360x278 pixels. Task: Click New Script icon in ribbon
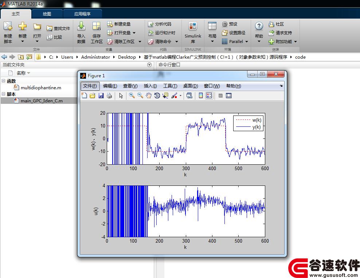point(8,26)
